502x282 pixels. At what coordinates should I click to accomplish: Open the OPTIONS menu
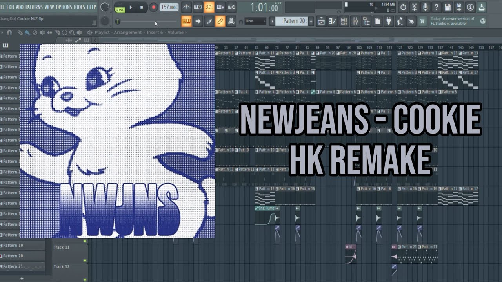click(x=64, y=7)
